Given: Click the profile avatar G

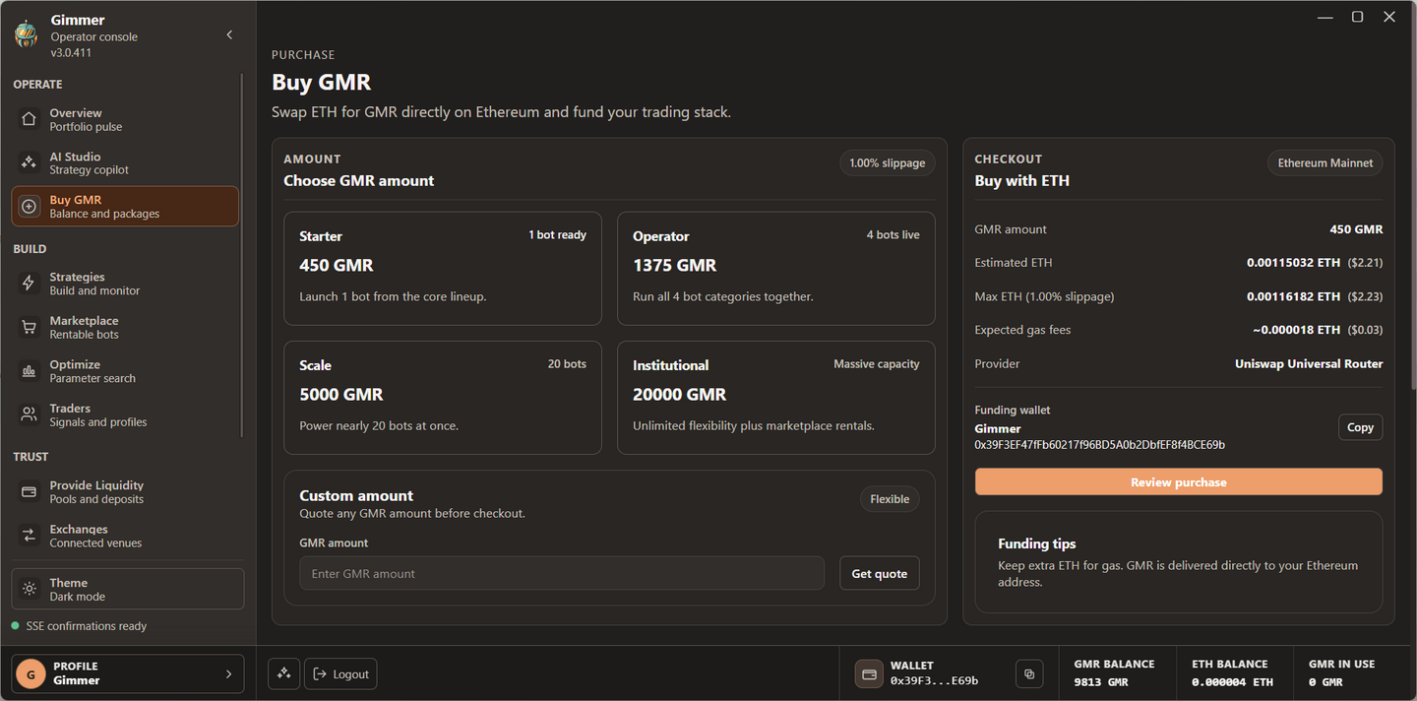Looking at the screenshot, I should point(31,674).
